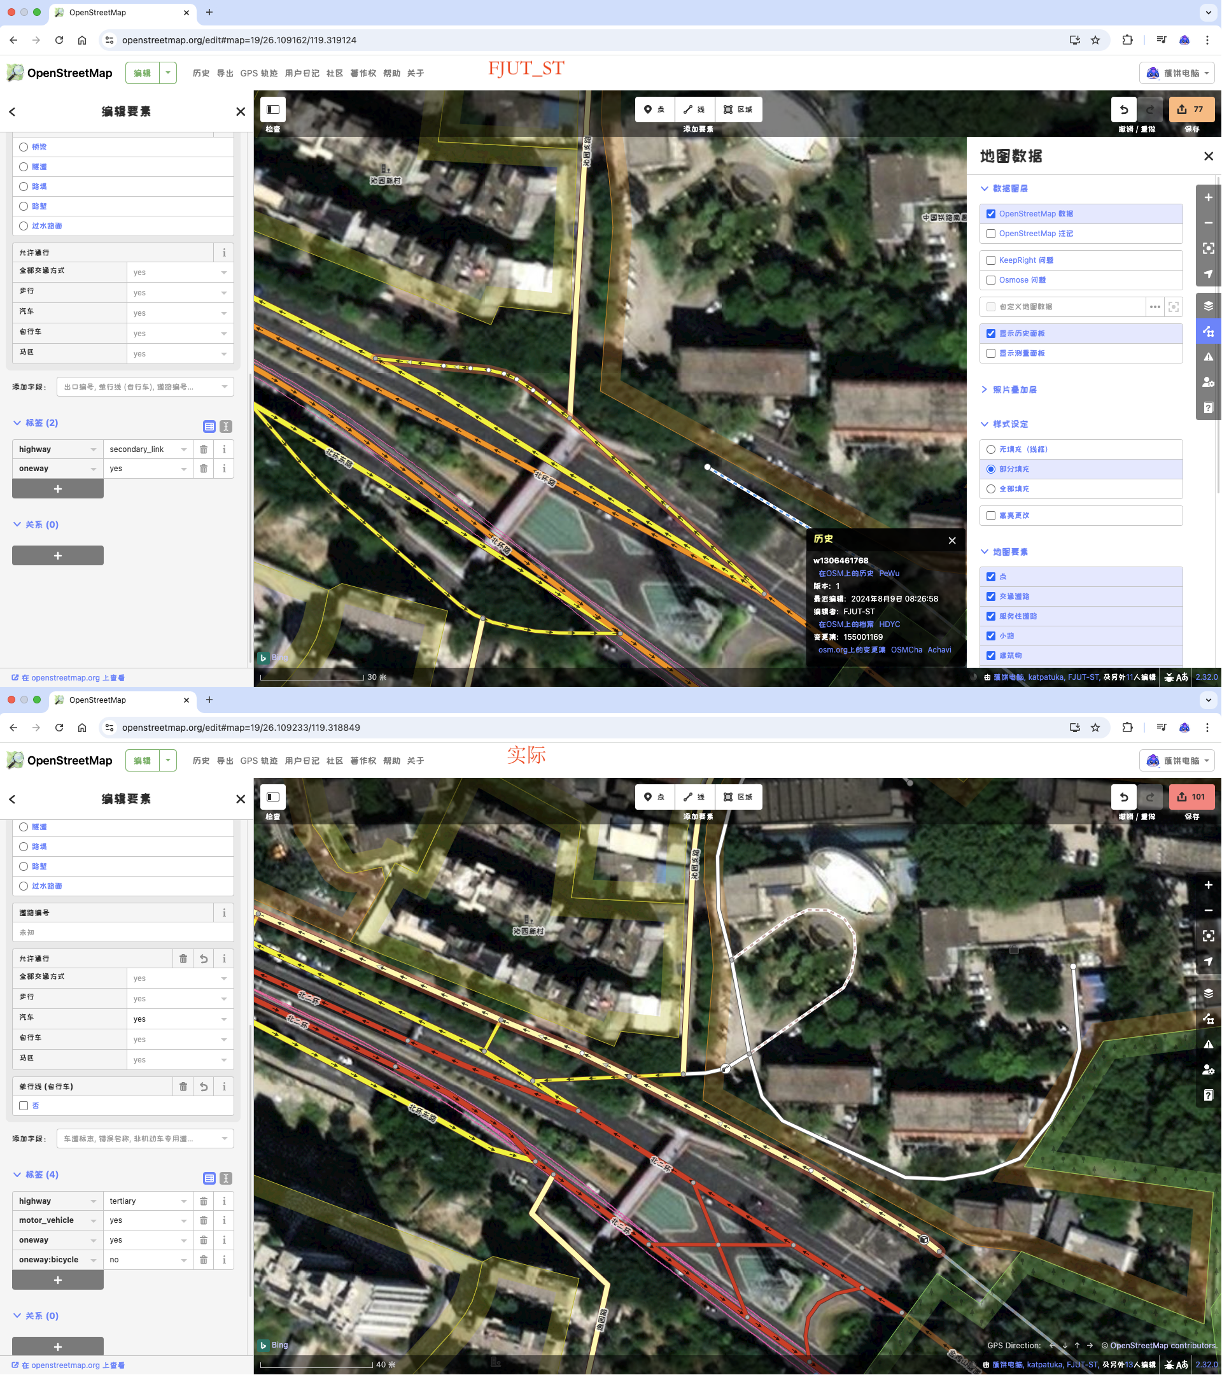Open 用户日记 in lower window header
The height and width of the screenshot is (1375, 1222).
302,761
